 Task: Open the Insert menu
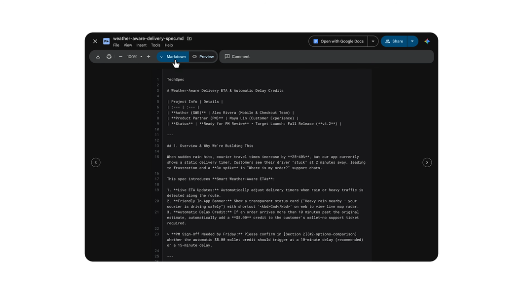click(141, 45)
